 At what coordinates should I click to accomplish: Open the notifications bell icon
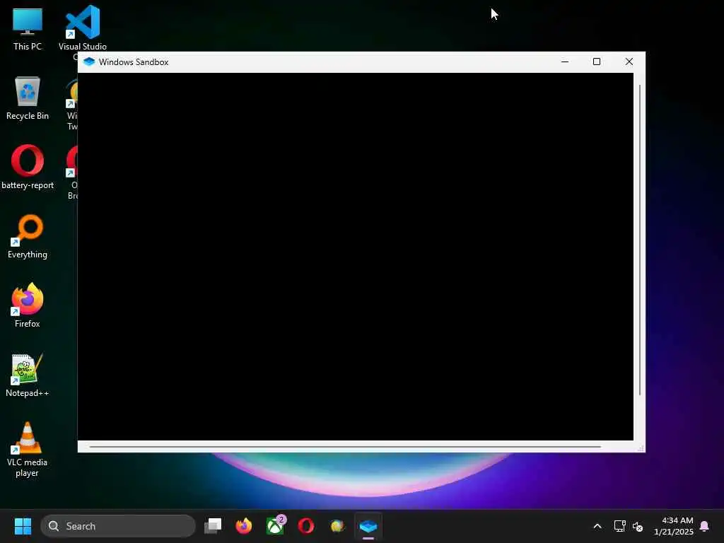pos(705,526)
